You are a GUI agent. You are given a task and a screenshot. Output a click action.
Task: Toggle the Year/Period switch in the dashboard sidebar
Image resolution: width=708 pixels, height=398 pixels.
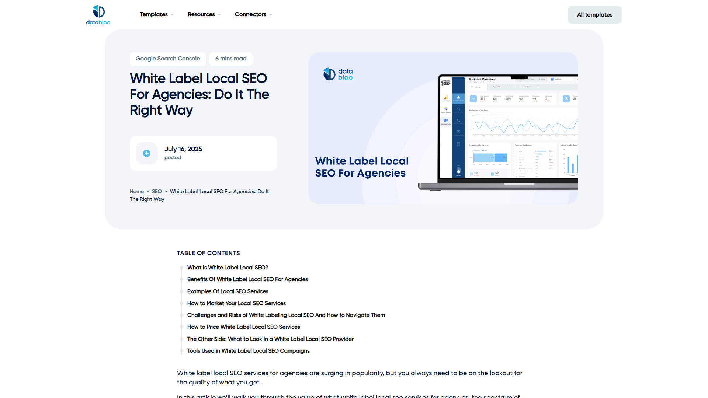tap(458, 170)
